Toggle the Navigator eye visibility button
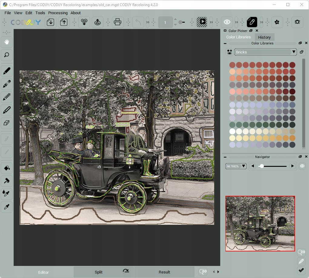309x278 pixels. tap(302, 166)
